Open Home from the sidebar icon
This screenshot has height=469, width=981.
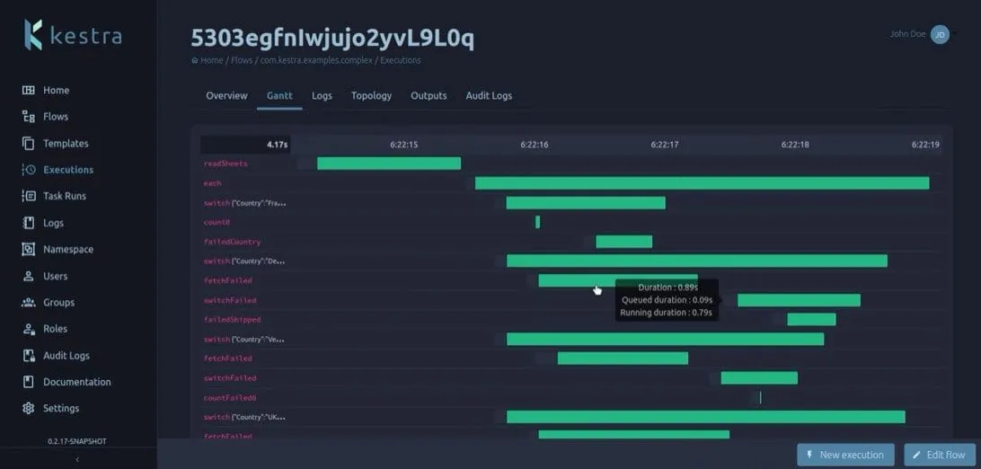[28, 90]
